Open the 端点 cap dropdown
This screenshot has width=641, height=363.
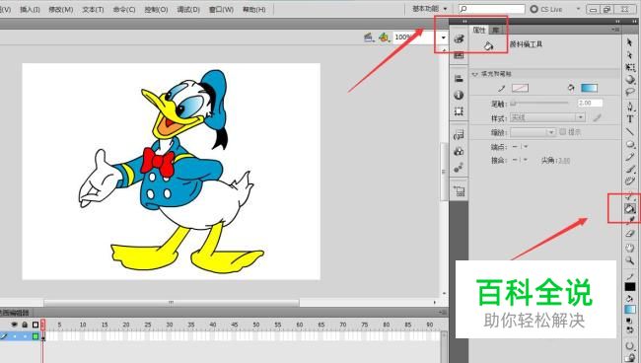[x=520, y=146]
